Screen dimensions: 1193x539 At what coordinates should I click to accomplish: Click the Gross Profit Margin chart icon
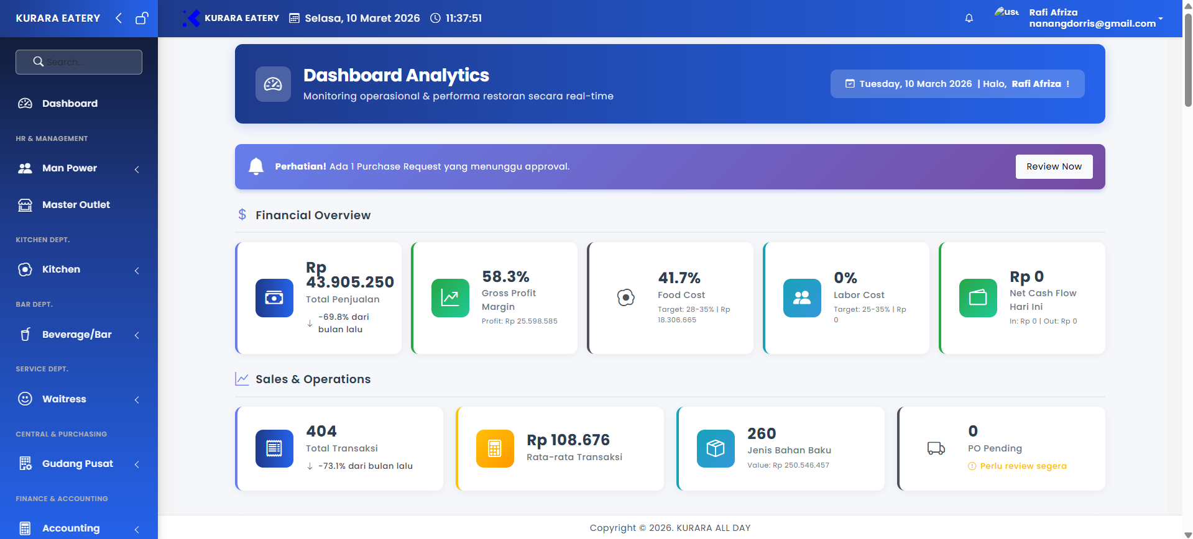pos(450,298)
